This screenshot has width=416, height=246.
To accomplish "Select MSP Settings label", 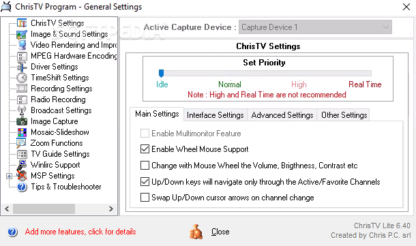I will [53, 176].
